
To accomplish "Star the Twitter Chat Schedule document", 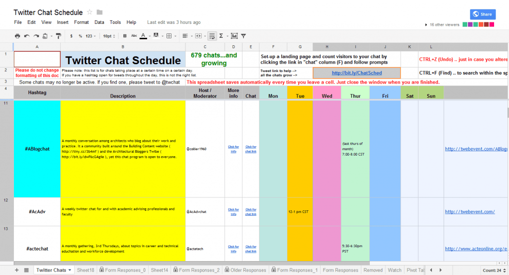I will (89, 12).
